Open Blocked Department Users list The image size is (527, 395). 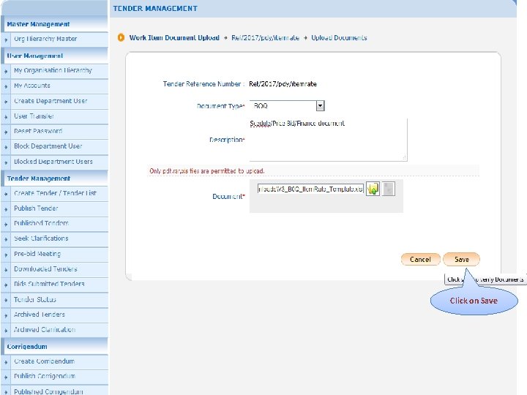pyautogui.click(x=53, y=162)
